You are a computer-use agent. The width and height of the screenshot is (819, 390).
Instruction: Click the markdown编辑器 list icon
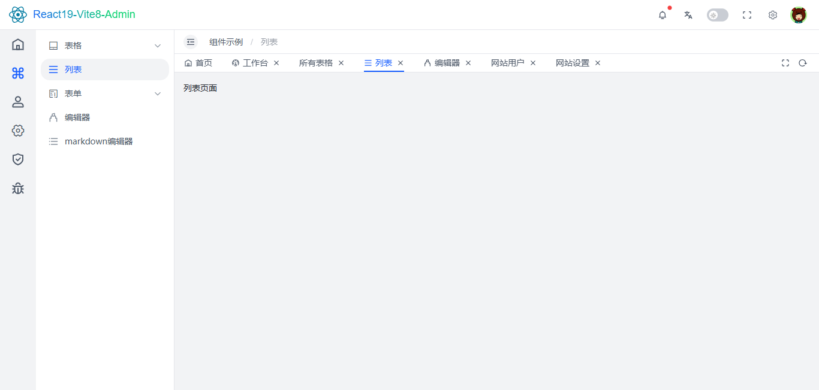point(53,141)
